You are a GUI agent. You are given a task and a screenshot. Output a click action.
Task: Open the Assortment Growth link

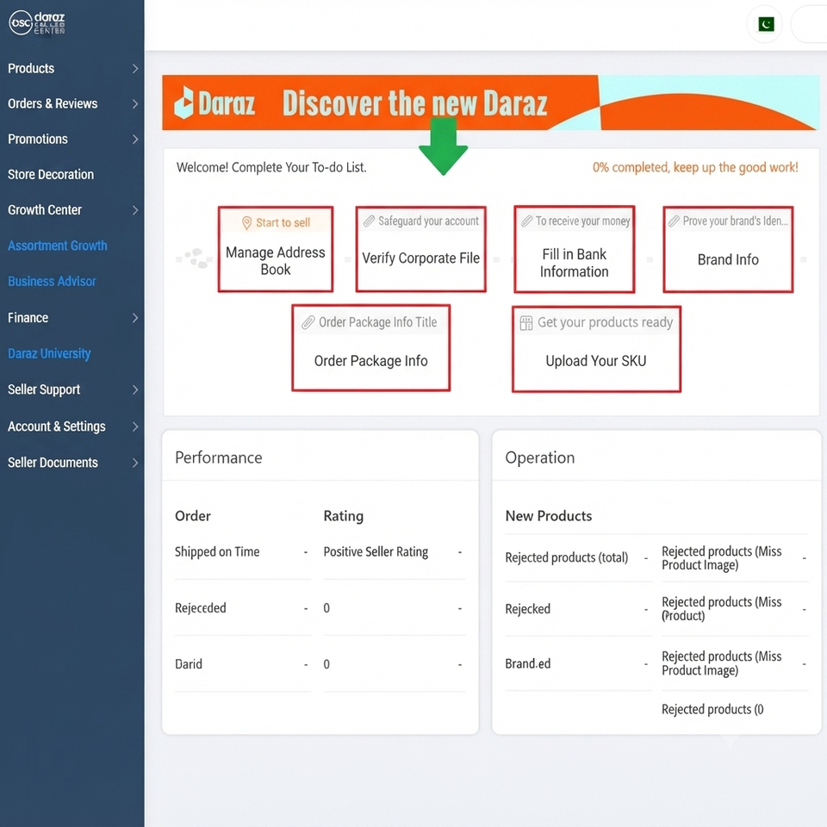(58, 246)
